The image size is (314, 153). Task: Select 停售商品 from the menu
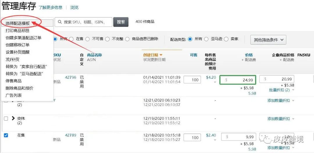point(13,81)
